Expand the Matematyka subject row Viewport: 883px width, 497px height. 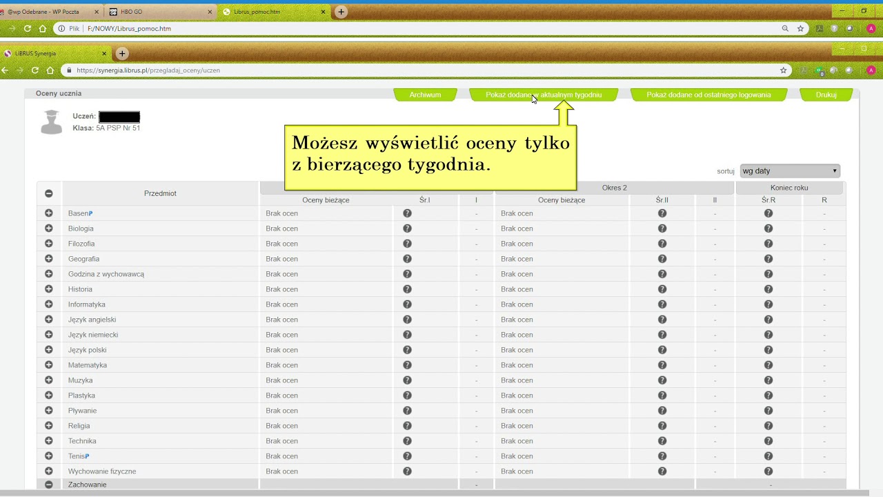click(x=49, y=365)
